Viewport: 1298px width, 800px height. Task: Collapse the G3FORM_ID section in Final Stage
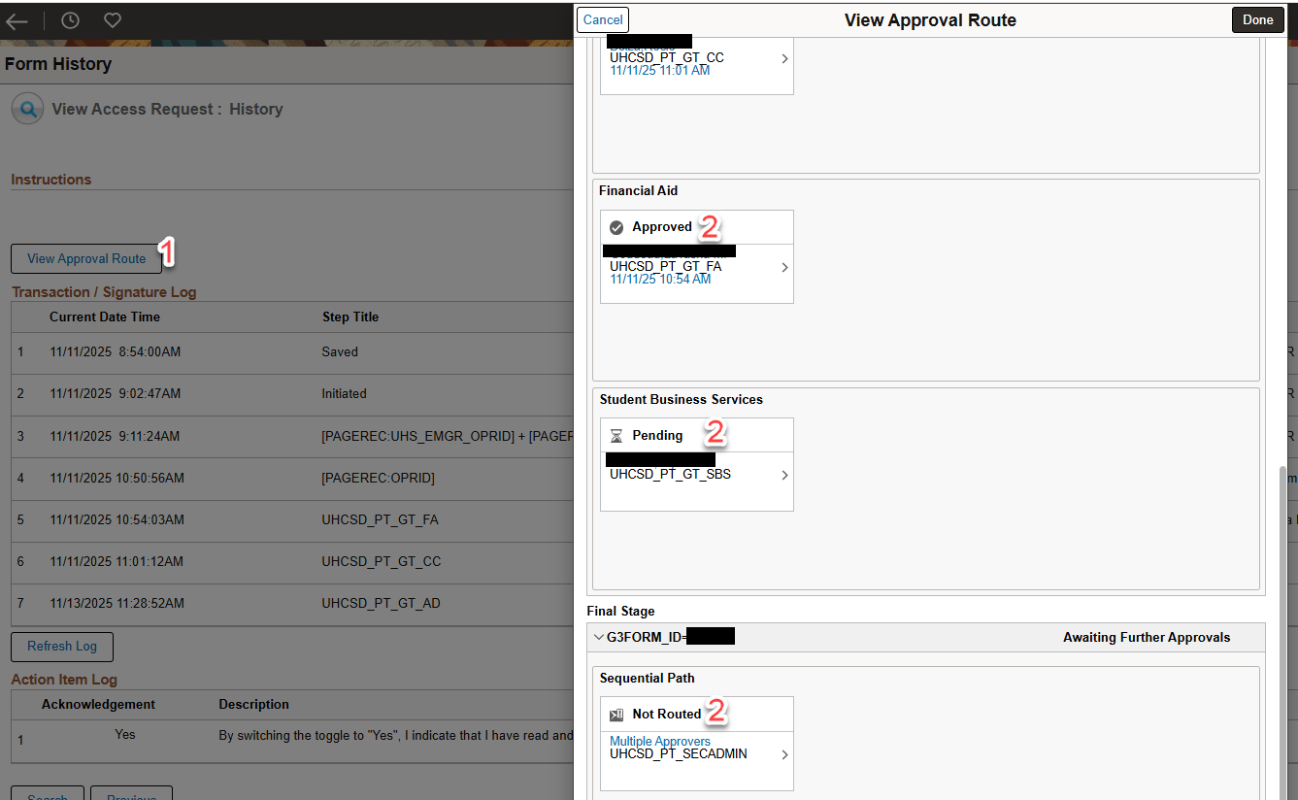[x=600, y=637]
